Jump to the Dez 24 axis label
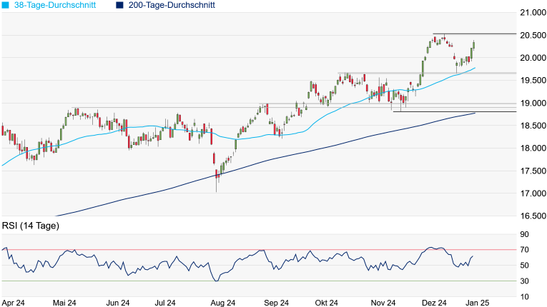Viewport: 547px width, 307px height. point(434,302)
